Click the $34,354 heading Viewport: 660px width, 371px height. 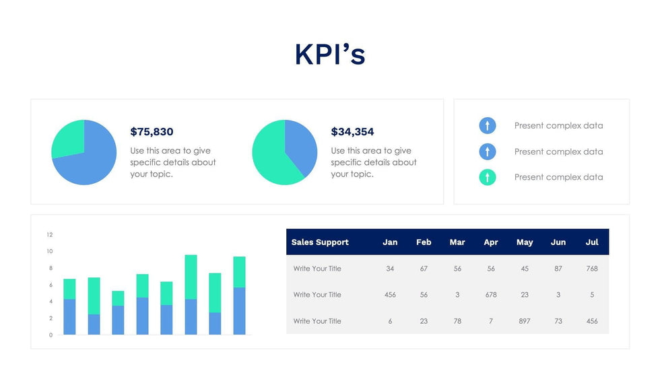click(352, 132)
